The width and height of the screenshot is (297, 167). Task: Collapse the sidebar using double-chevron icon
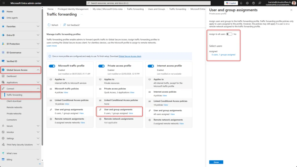(x=40, y=164)
